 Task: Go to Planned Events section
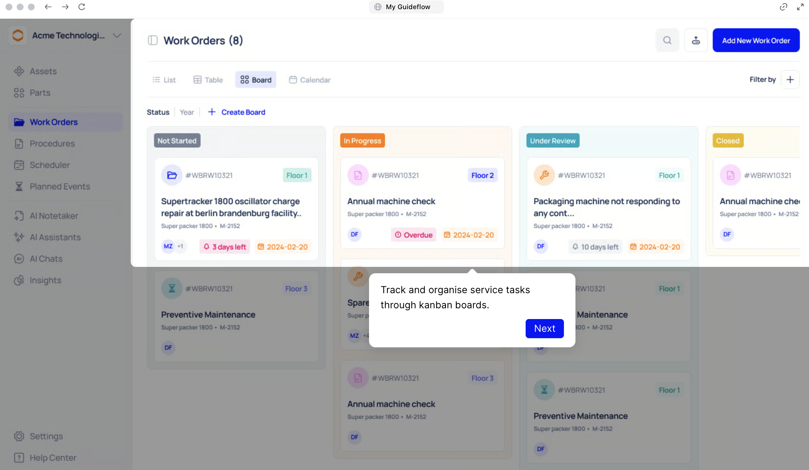click(60, 186)
